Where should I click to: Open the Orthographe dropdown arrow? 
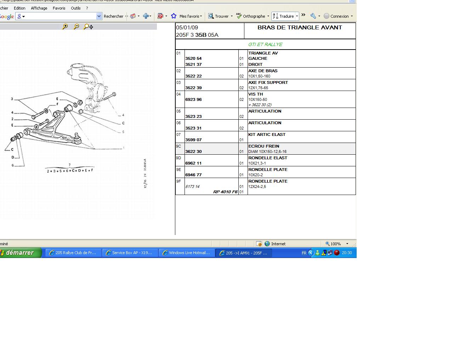click(x=268, y=16)
